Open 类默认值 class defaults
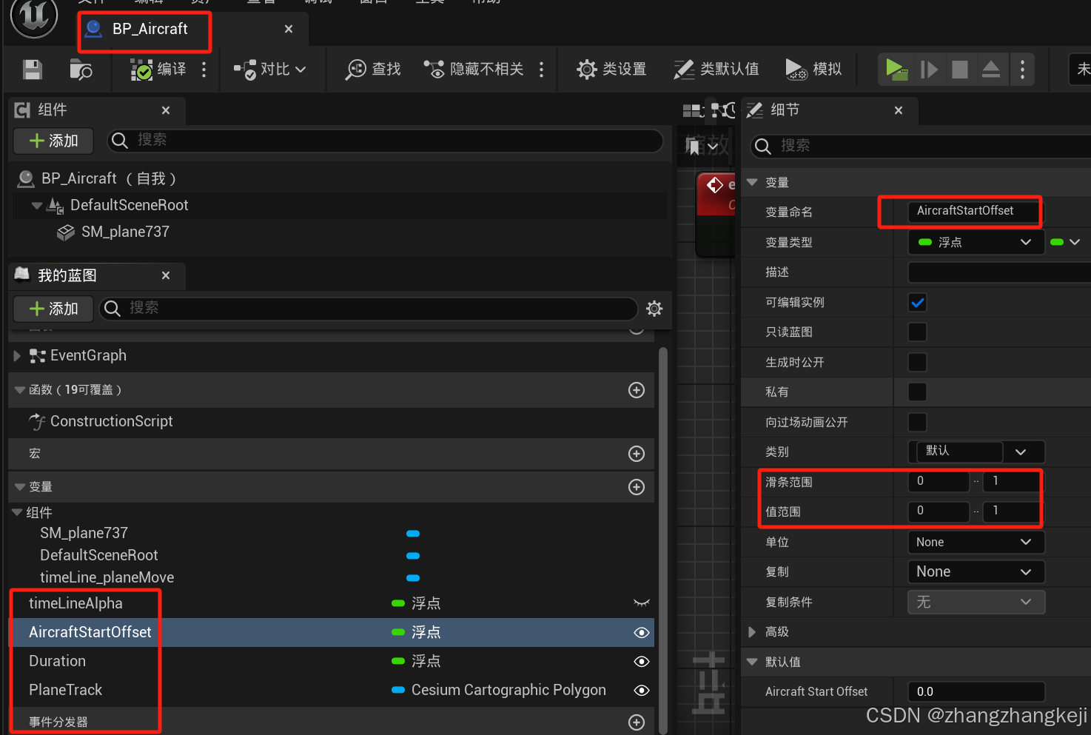Screen dimensions: 1091x735 tap(716, 70)
